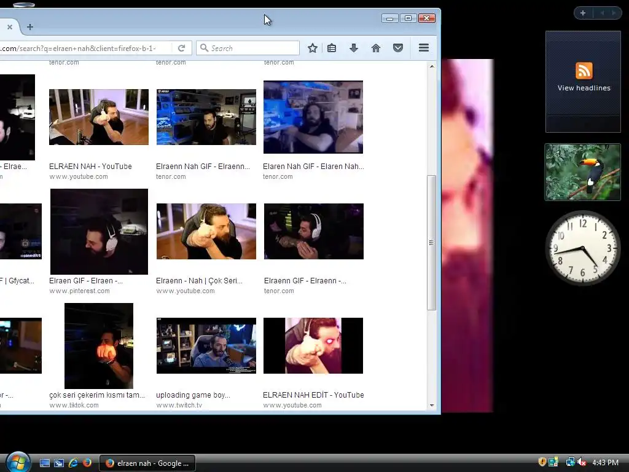The width and height of the screenshot is (629, 472).
Task: Click the vertical scrollbar thumb
Action: 432,243
